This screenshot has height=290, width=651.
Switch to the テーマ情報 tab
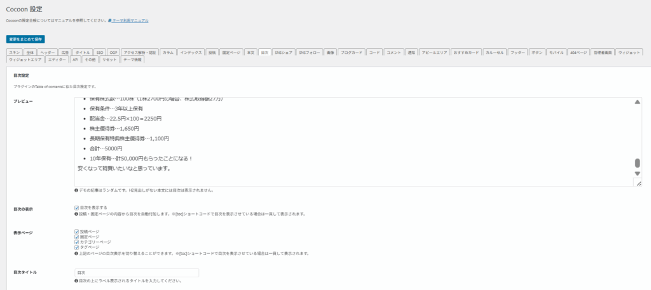tap(133, 59)
